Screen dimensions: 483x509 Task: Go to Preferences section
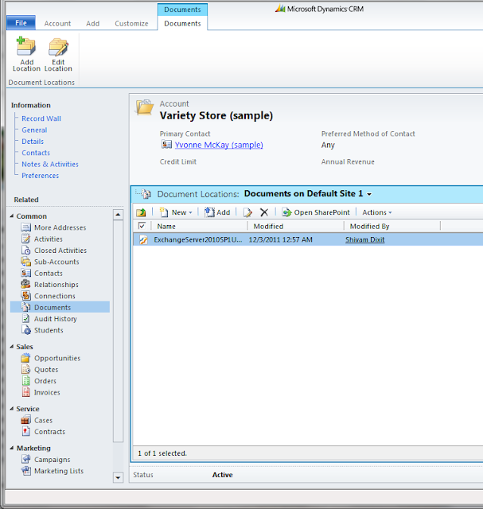(41, 175)
